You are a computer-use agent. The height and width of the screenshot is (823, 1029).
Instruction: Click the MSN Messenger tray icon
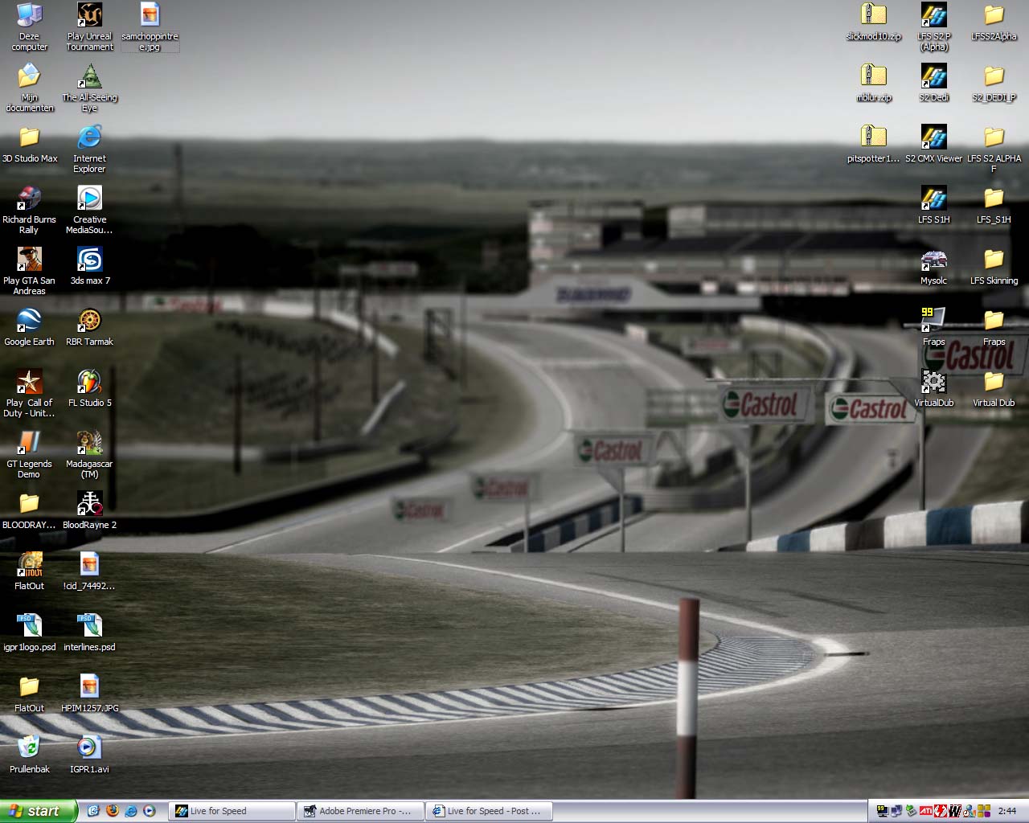coord(970,811)
